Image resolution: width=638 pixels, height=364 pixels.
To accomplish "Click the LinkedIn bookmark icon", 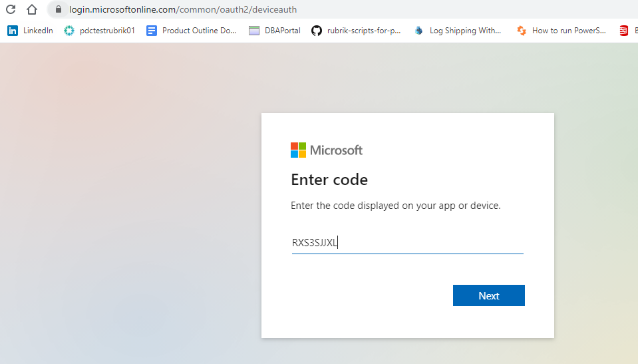I will (13, 31).
